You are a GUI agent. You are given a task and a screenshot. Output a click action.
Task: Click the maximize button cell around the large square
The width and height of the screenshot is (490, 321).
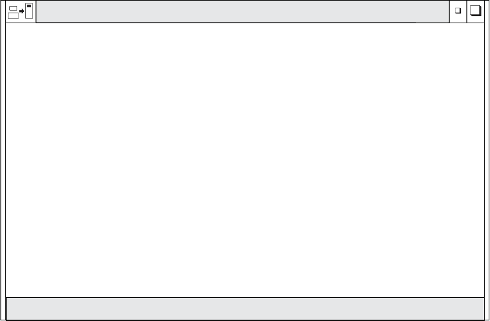pos(475,11)
